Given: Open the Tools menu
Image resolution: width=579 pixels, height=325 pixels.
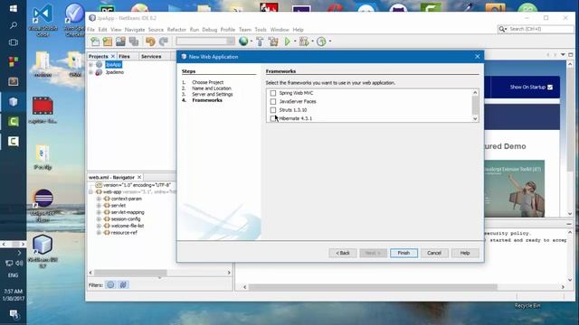Looking at the screenshot, I should (261, 30).
